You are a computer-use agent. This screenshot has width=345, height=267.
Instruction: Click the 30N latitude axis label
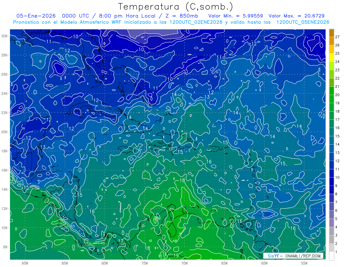tap(5, 36)
